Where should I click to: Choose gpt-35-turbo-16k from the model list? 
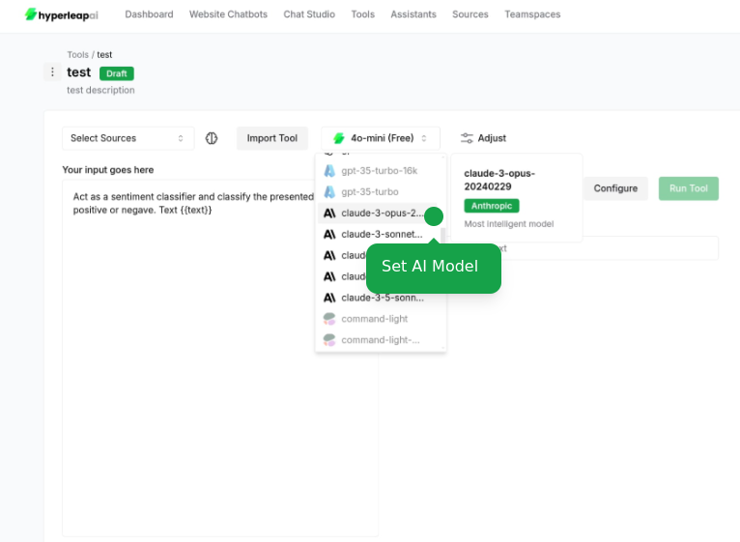[x=379, y=170]
